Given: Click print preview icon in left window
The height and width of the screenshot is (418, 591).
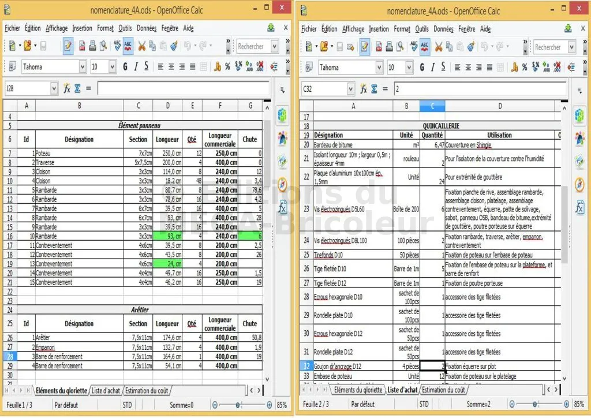Looking at the screenshot, I should point(103,46).
